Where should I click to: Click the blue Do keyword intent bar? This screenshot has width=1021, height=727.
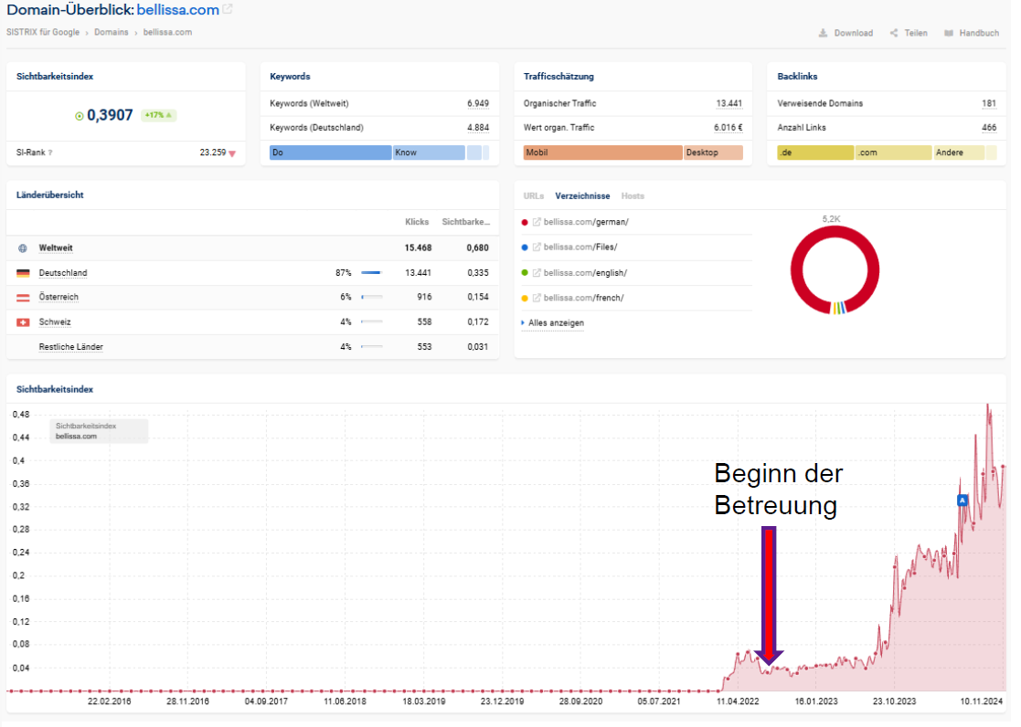[331, 153]
